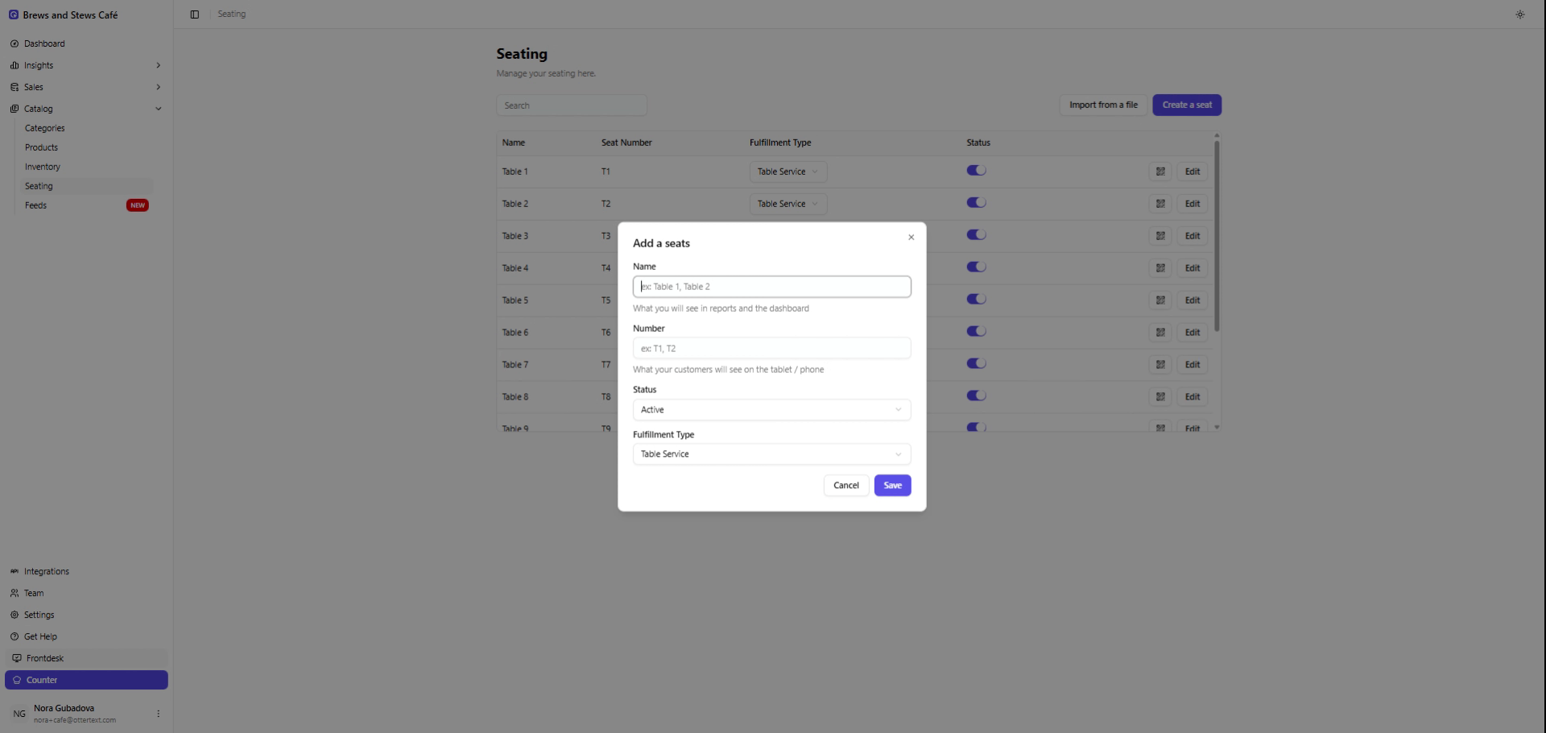Viewport: 1546px width, 733px height.
Task: Save the new seat
Action: pos(892,486)
